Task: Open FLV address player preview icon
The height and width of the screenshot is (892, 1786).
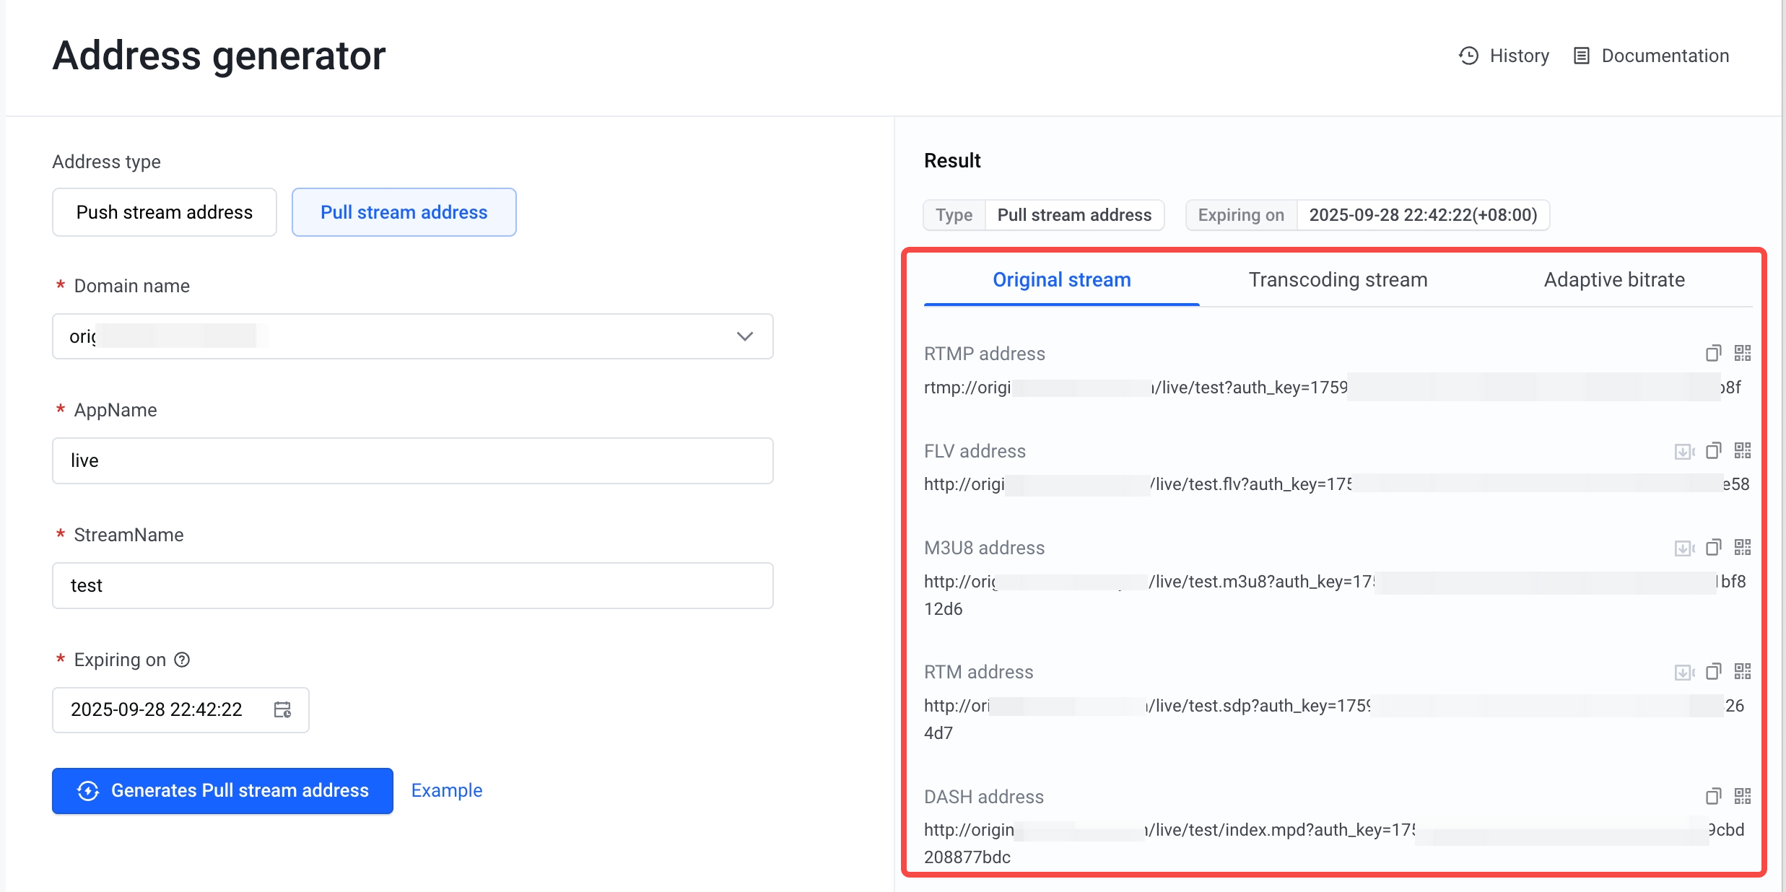Action: pos(1683,451)
